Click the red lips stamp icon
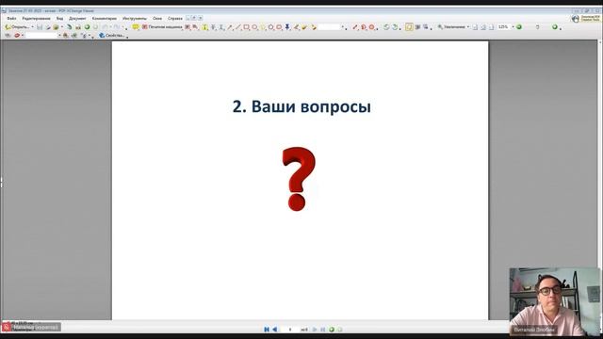 [17, 36]
